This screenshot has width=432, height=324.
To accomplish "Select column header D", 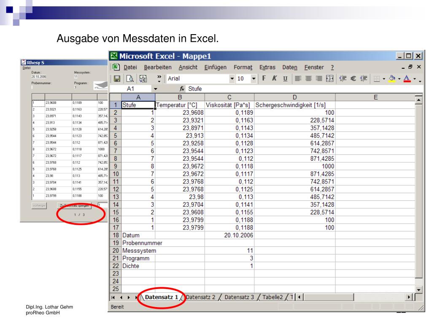I will click(x=294, y=97).
